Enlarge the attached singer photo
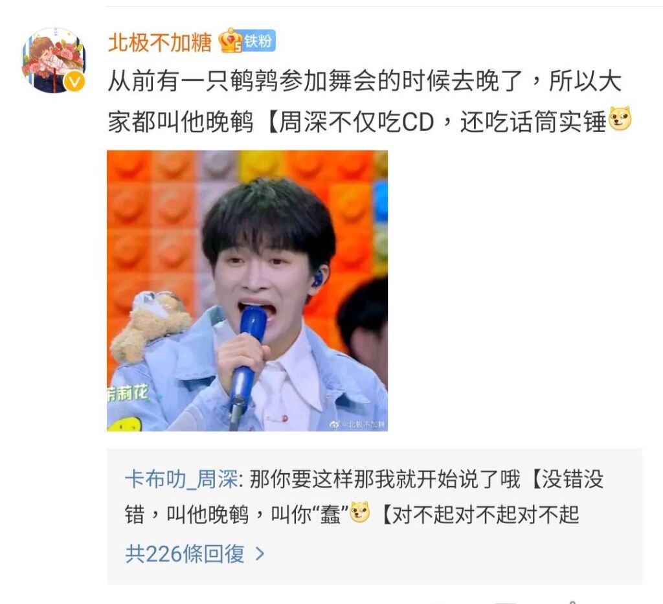Viewport: 663px width, 604px height. [247, 291]
